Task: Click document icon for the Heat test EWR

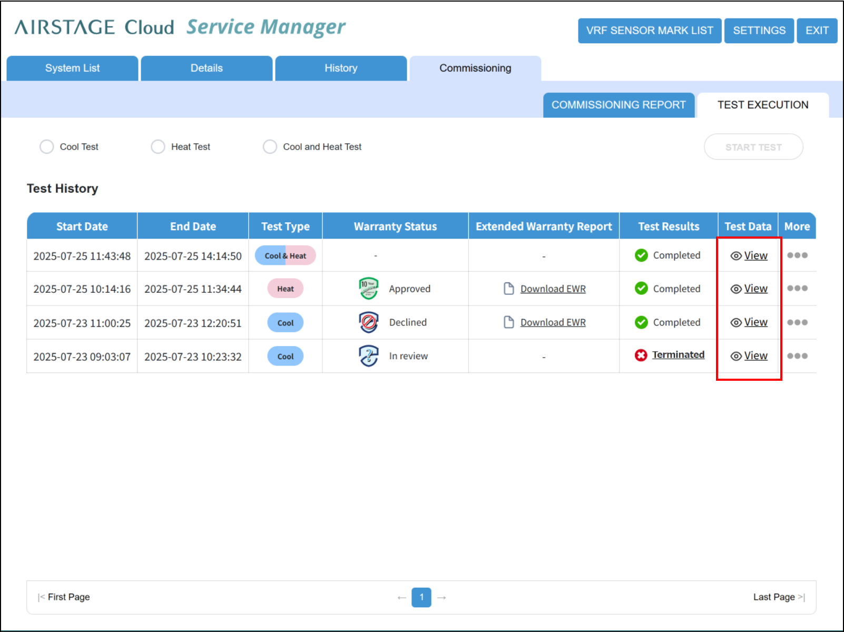Action: (509, 289)
